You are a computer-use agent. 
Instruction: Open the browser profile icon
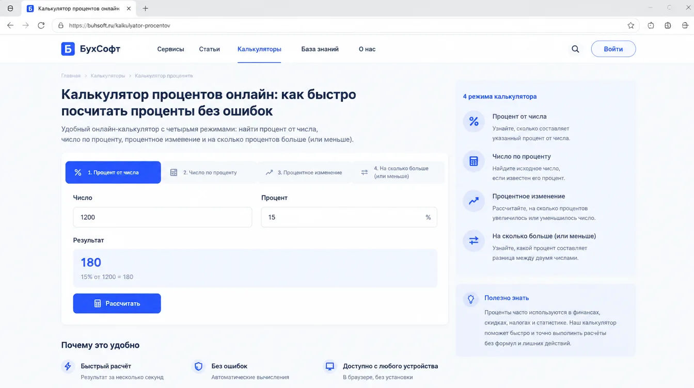tap(684, 25)
